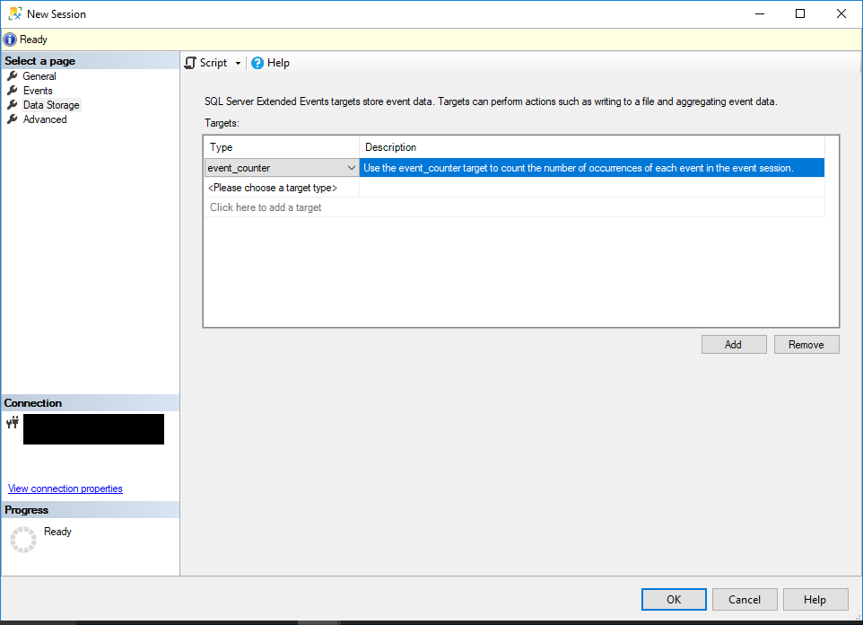Select the Please choose a target type row
863x625 pixels.
[x=272, y=188]
